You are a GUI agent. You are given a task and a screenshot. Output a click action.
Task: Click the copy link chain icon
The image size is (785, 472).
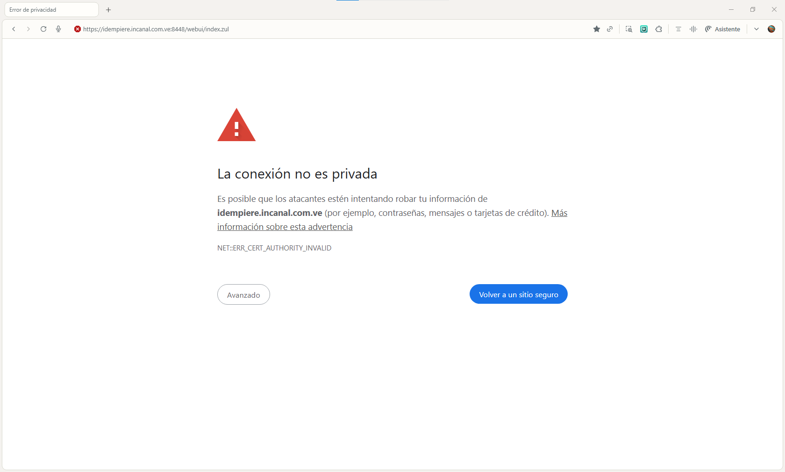(x=610, y=29)
